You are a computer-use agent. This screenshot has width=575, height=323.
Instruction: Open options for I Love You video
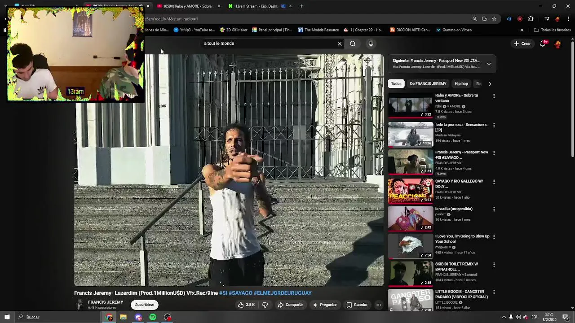click(494, 237)
